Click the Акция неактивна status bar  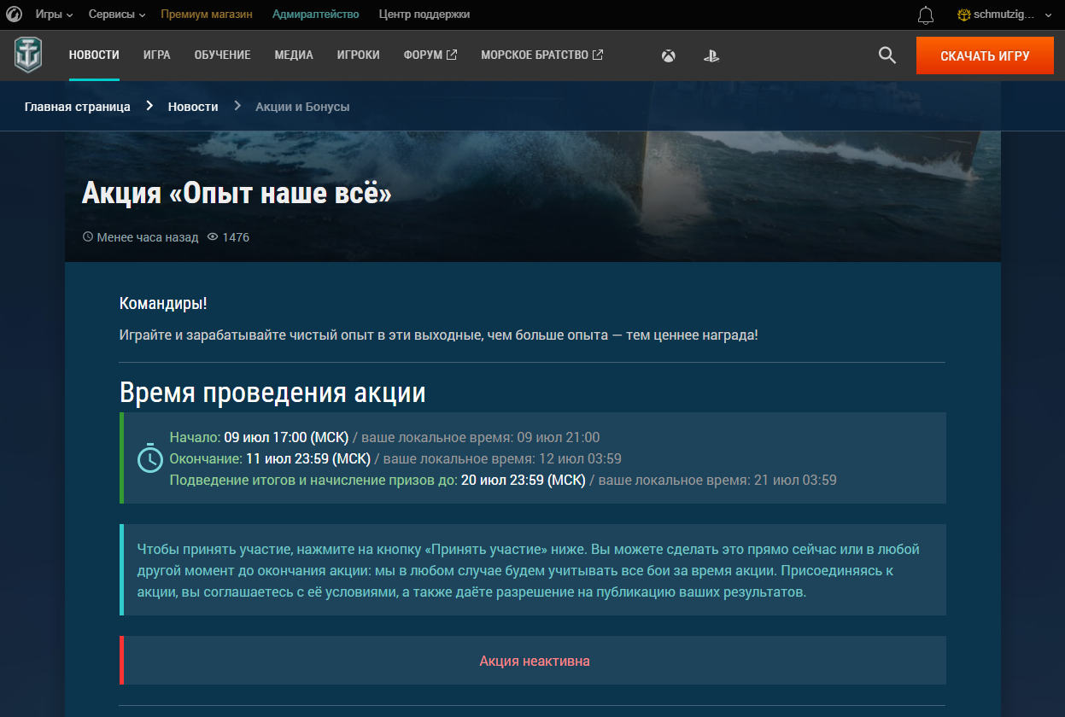click(533, 661)
